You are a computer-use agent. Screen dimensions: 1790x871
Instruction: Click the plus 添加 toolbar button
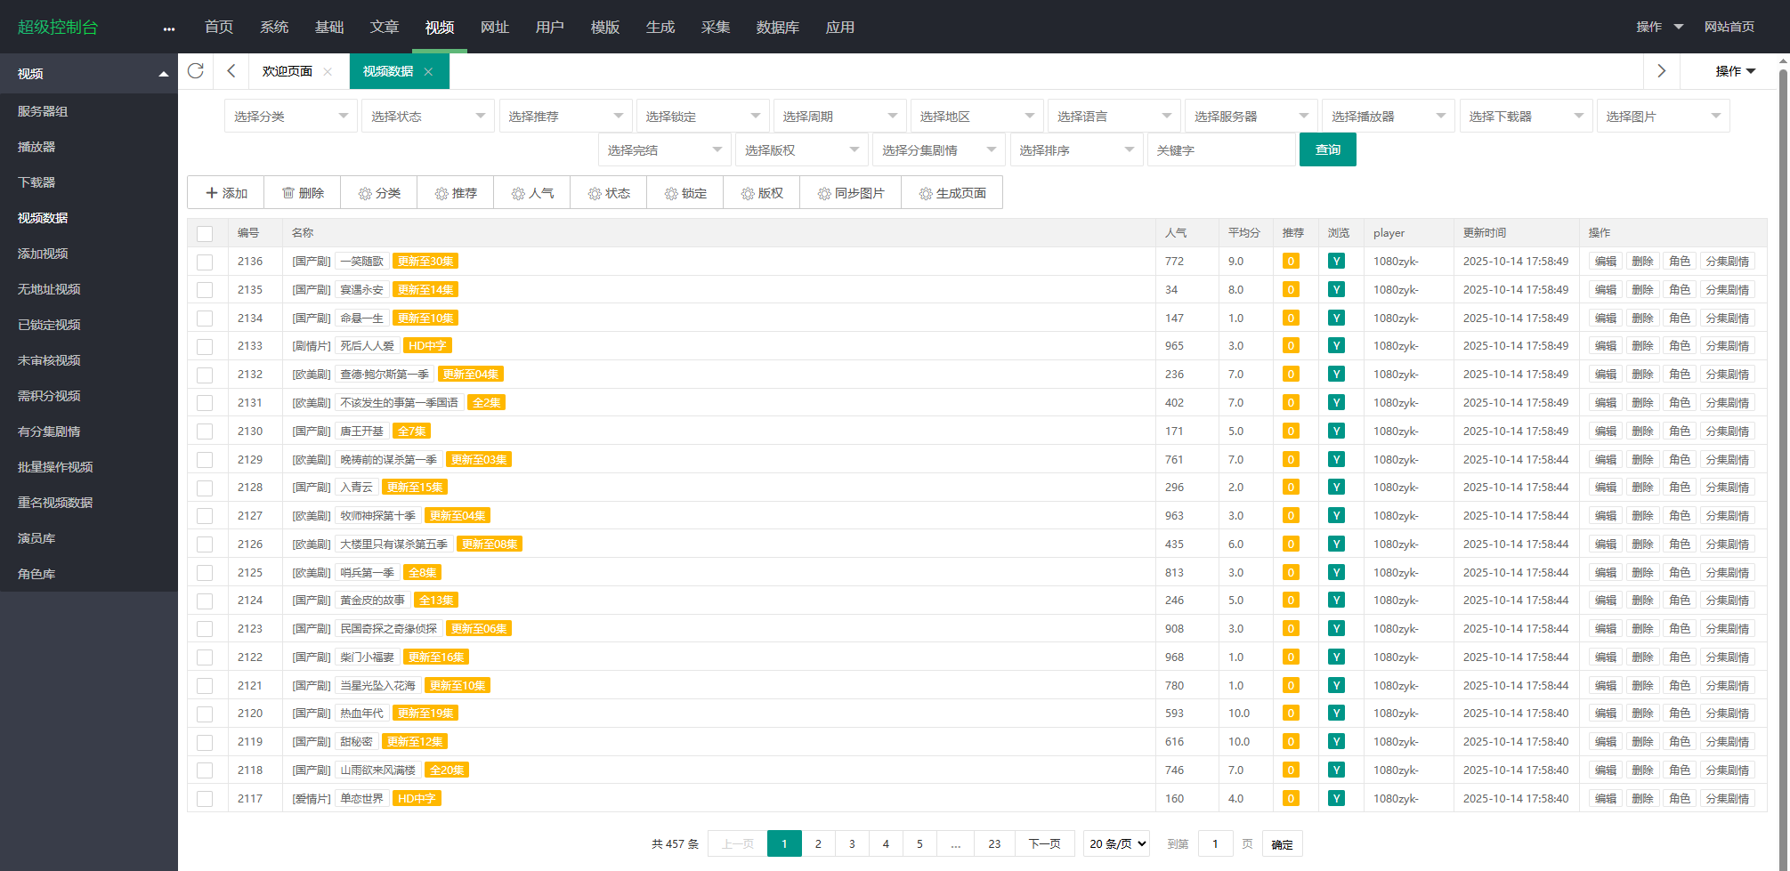click(226, 193)
